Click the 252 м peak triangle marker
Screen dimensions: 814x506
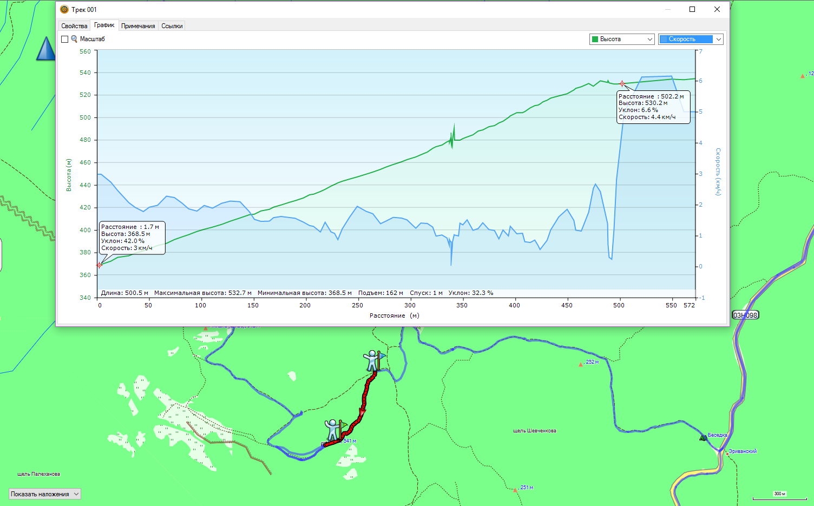pos(581,364)
